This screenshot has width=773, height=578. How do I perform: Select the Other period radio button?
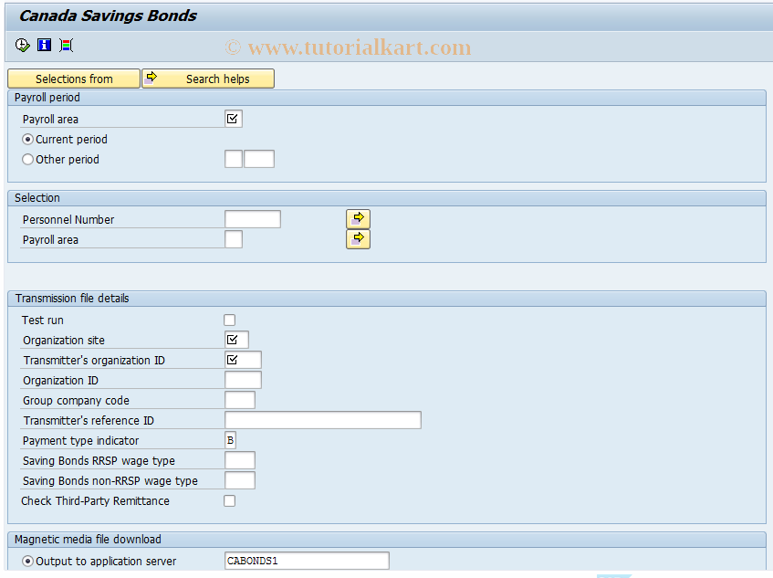pyautogui.click(x=28, y=159)
